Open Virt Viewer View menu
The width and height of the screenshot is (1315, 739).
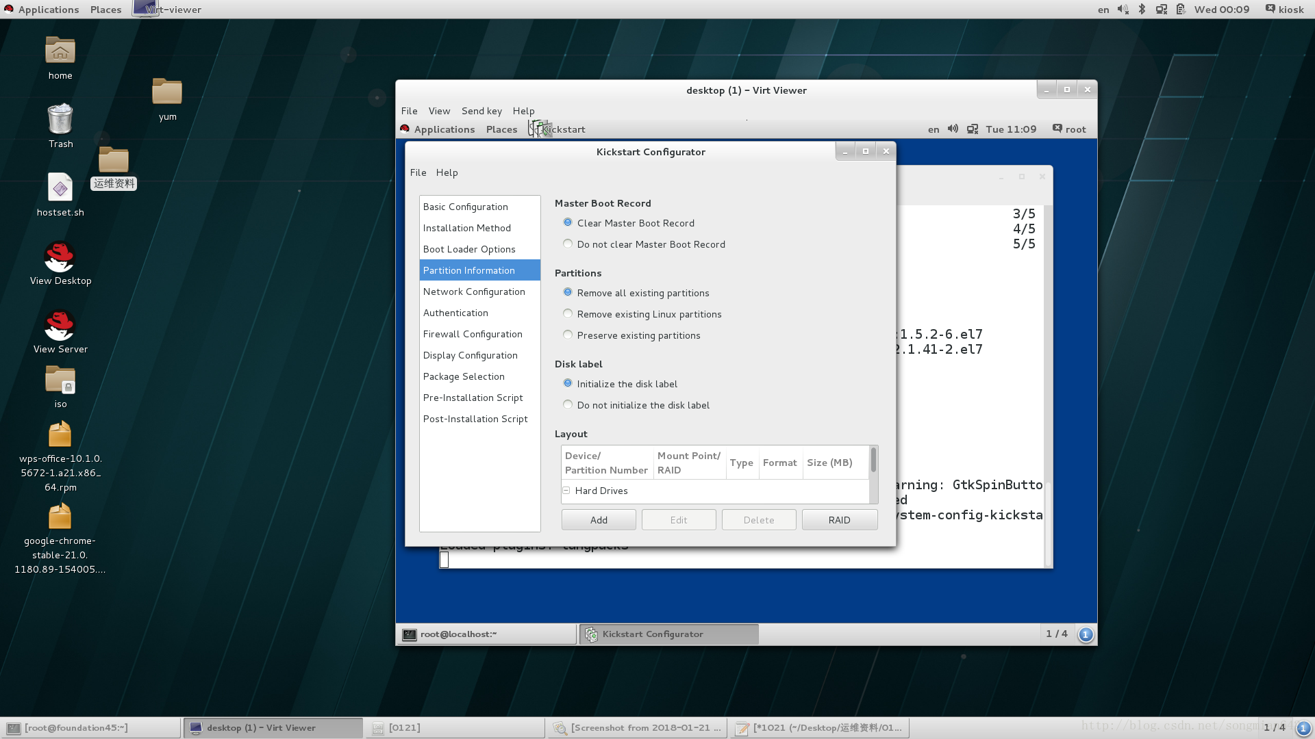439,111
